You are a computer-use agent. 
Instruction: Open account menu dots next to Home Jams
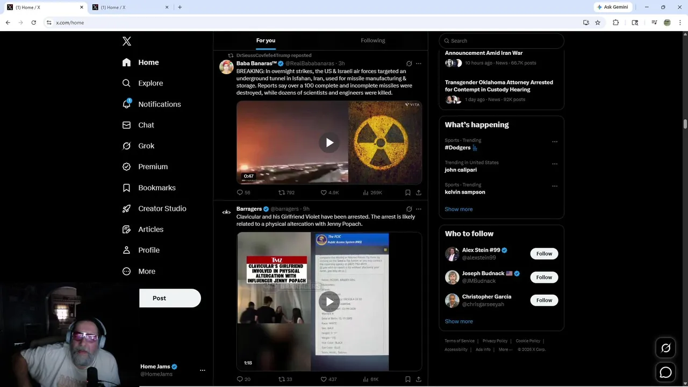(x=203, y=370)
